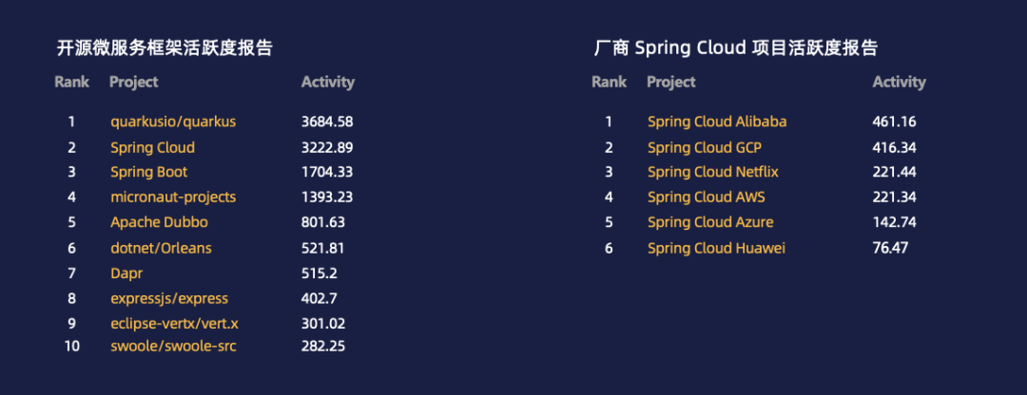
Task: Open the eclipse-vertx/vert.x project
Action: point(169,324)
